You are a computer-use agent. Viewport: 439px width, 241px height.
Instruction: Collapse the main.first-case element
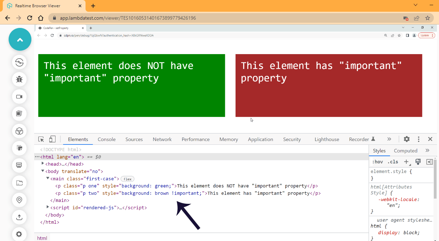pos(48,178)
